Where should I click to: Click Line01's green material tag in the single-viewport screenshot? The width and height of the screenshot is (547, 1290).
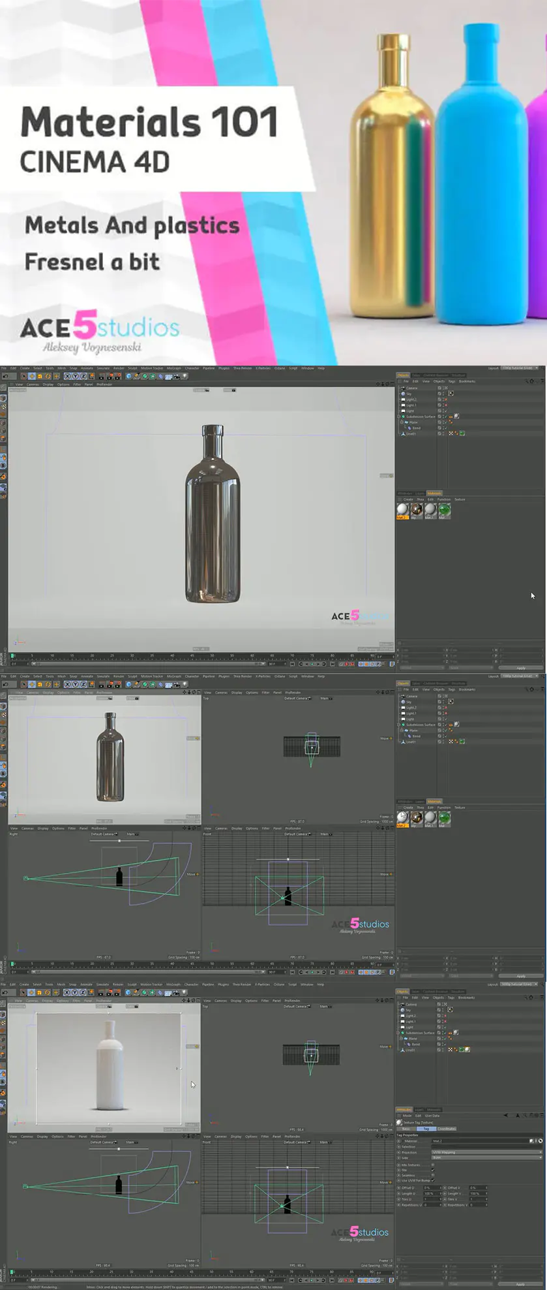tap(462, 433)
